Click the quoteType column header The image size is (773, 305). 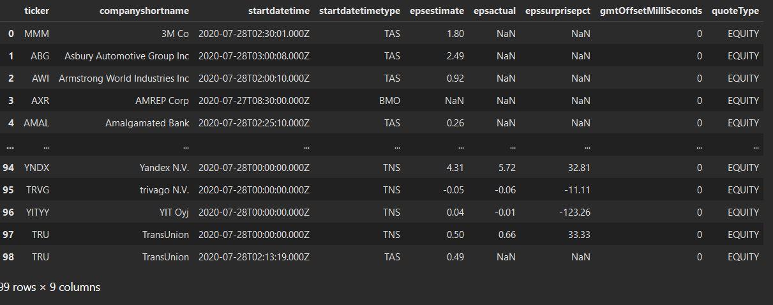(x=735, y=11)
